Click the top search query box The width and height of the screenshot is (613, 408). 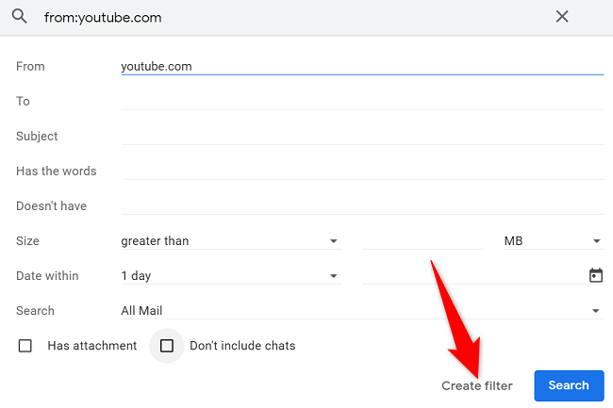[x=283, y=17]
